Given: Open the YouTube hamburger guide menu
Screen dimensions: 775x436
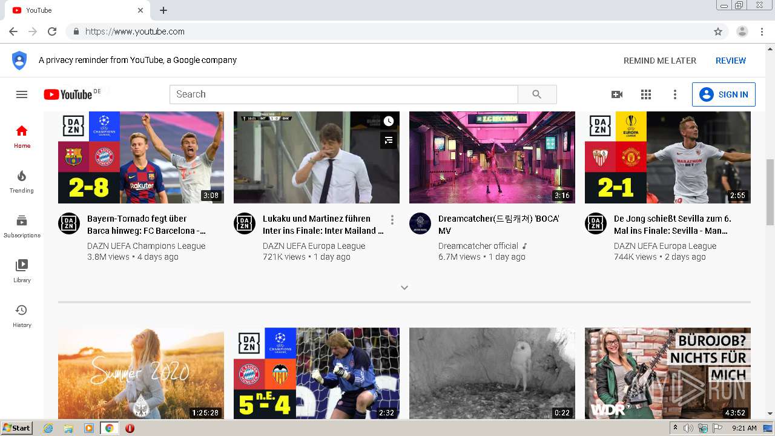Looking at the screenshot, I should click(x=22, y=94).
